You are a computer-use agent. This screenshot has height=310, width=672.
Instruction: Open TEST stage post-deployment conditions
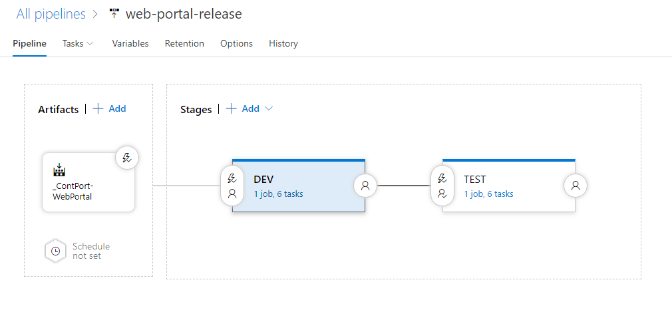(x=576, y=186)
